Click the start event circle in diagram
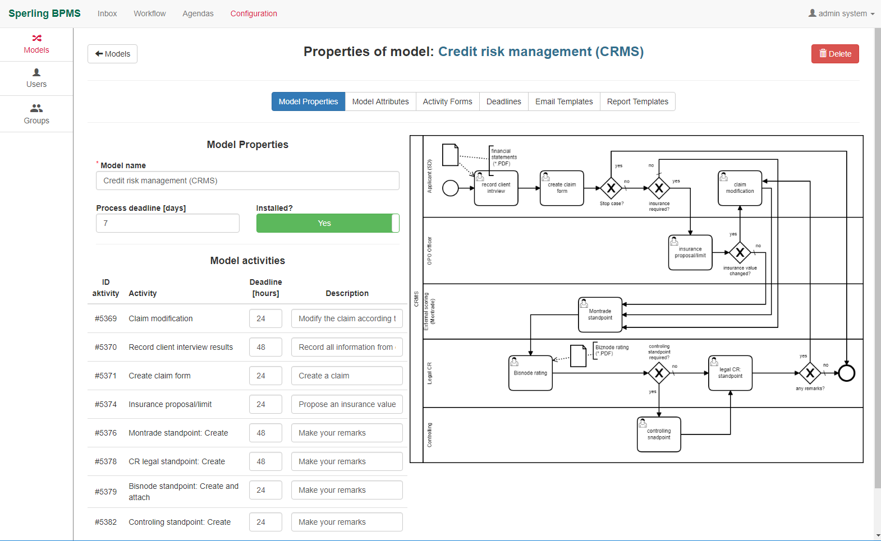Screen dimensions: 881x541 451,188
